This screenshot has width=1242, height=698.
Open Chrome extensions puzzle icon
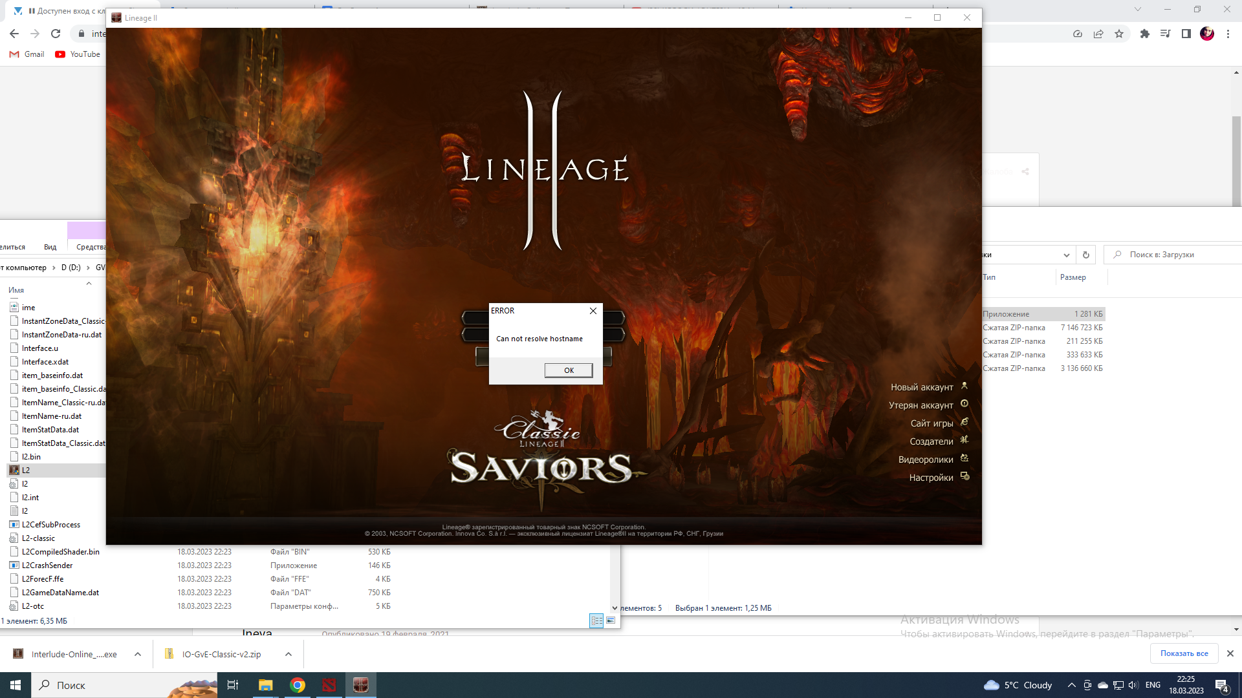coord(1145,34)
